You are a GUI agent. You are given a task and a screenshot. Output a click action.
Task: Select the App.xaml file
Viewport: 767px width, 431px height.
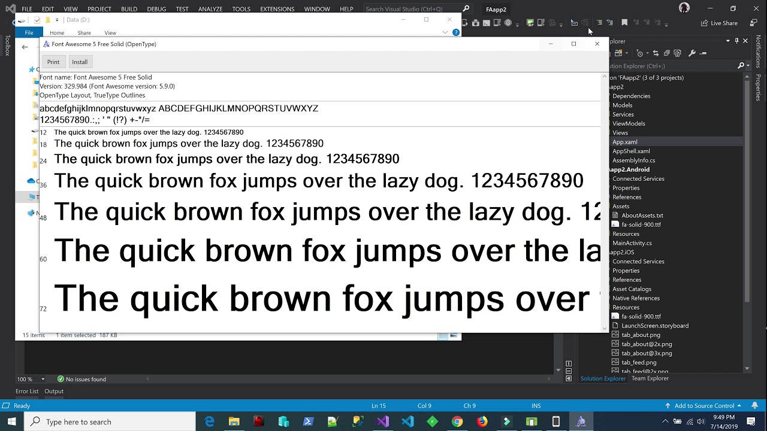624,142
